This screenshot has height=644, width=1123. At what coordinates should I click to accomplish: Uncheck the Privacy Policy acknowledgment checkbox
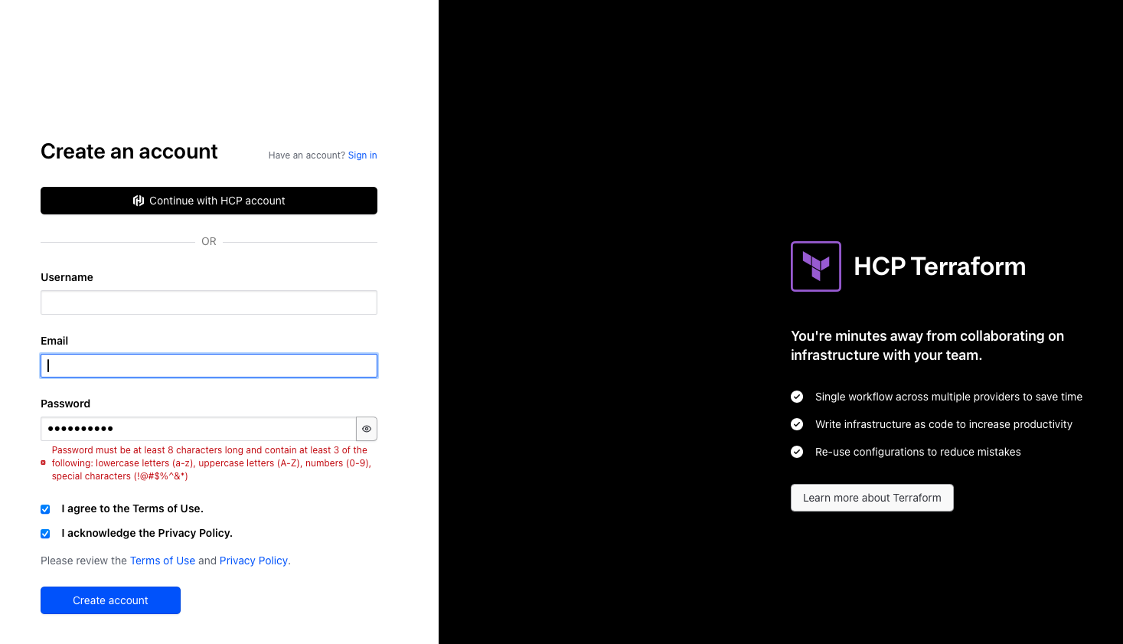point(45,534)
